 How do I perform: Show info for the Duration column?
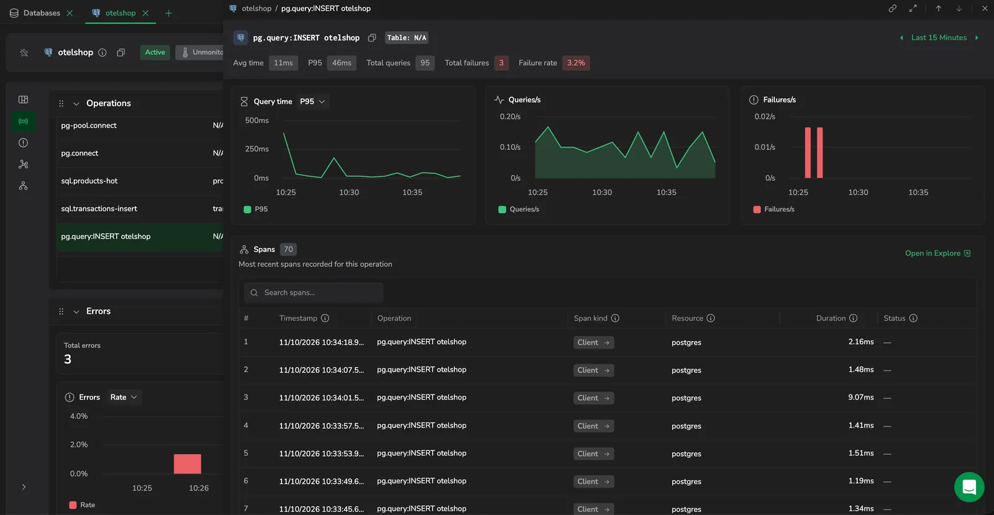click(853, 318)
